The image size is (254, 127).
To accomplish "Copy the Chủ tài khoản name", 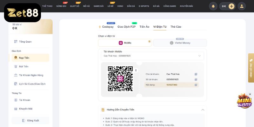I will point(196,74).
